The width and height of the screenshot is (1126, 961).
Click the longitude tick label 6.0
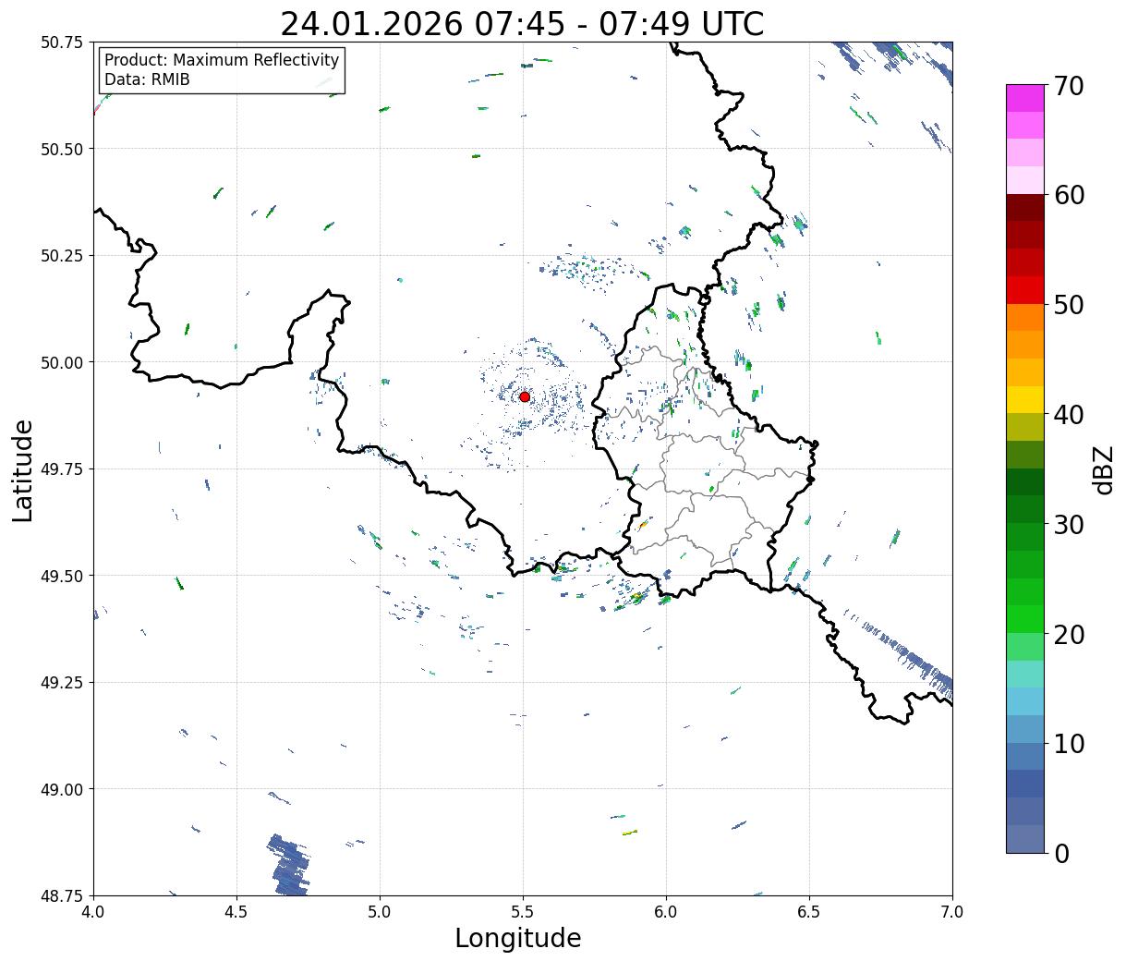pyautogui.click(x=666, y=912)
